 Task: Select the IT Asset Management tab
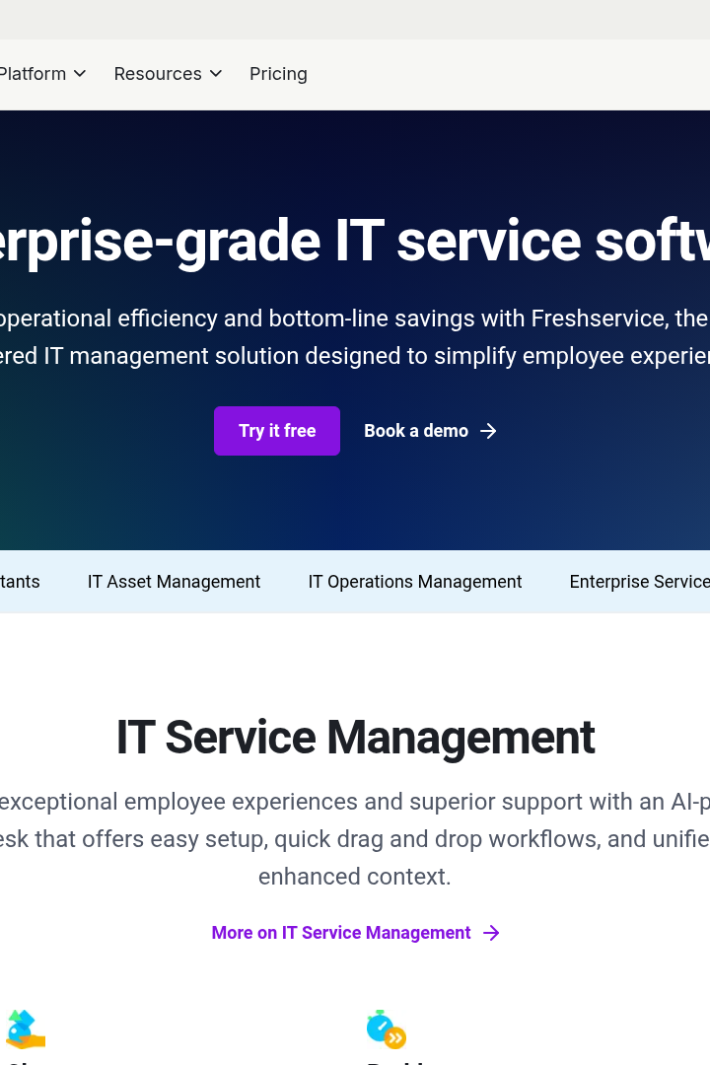click(174, 582)
